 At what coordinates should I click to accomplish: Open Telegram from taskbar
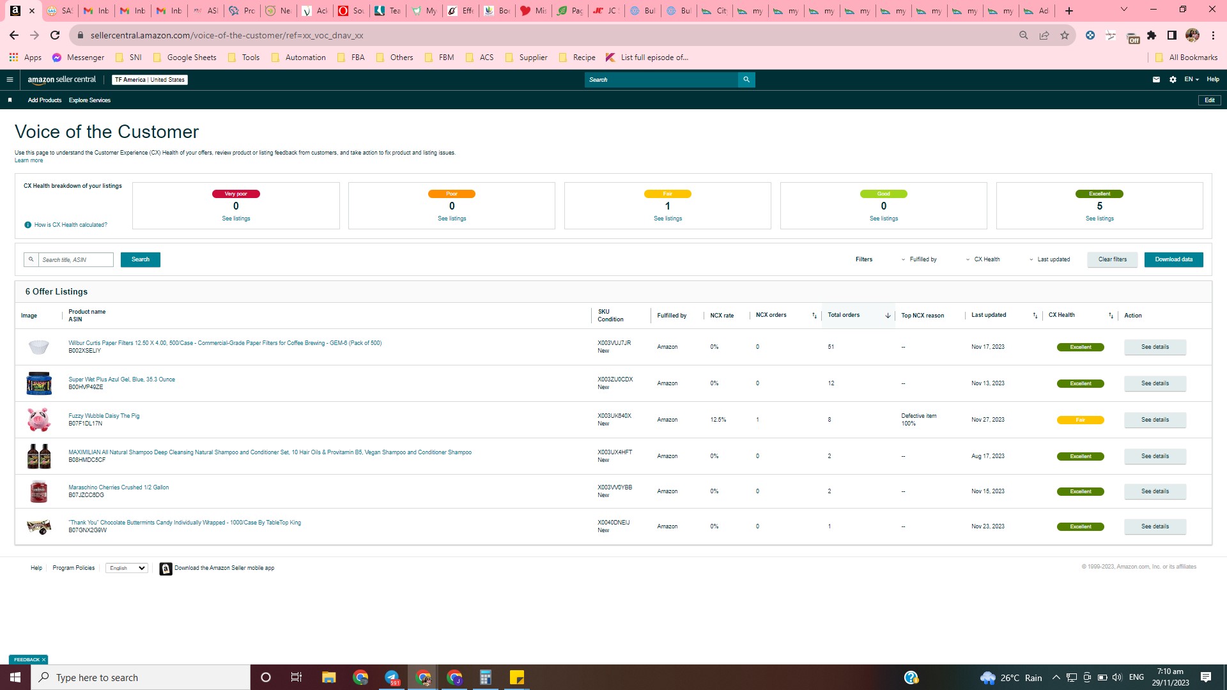click(x=392, y=677)
